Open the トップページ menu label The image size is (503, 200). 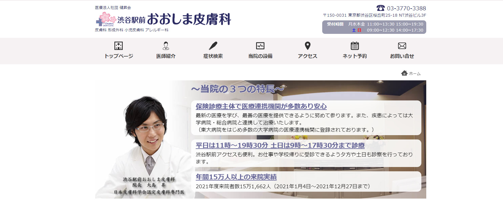[118, 56]
